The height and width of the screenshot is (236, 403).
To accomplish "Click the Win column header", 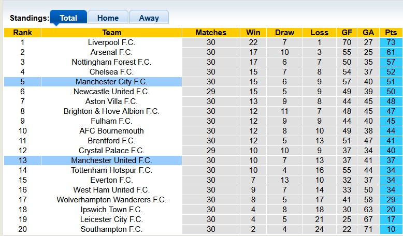I will (x=253, y=33).
